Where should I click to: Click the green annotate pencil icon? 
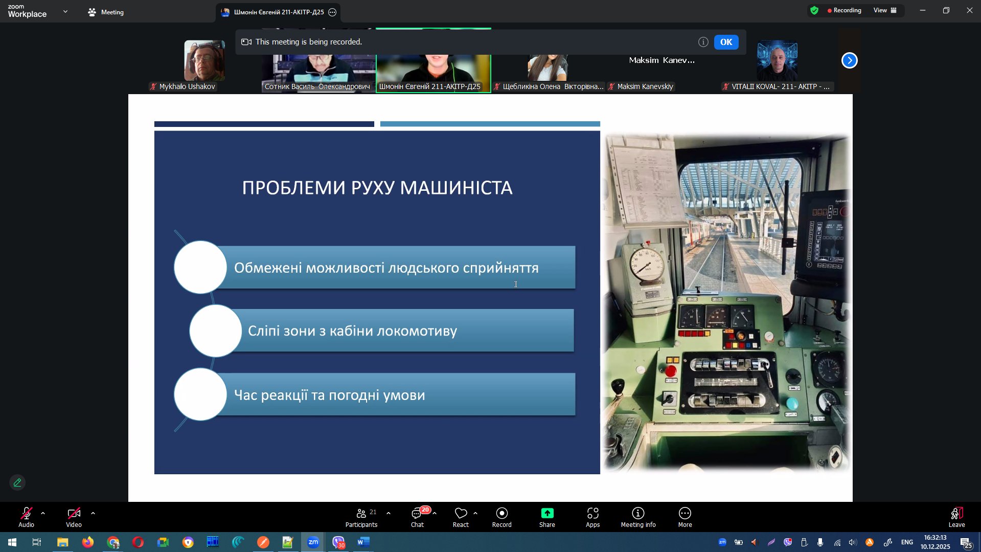click(x=17, y=482)
